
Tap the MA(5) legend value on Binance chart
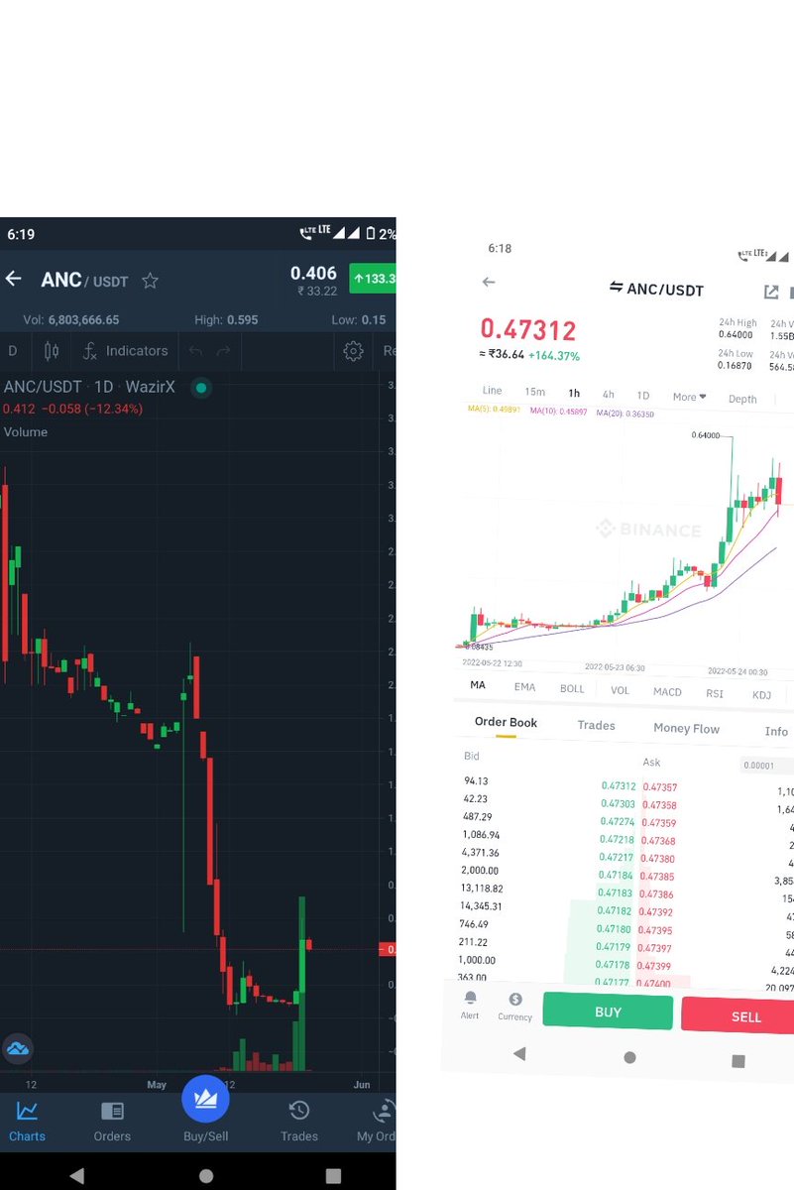(x=495, y=408)
